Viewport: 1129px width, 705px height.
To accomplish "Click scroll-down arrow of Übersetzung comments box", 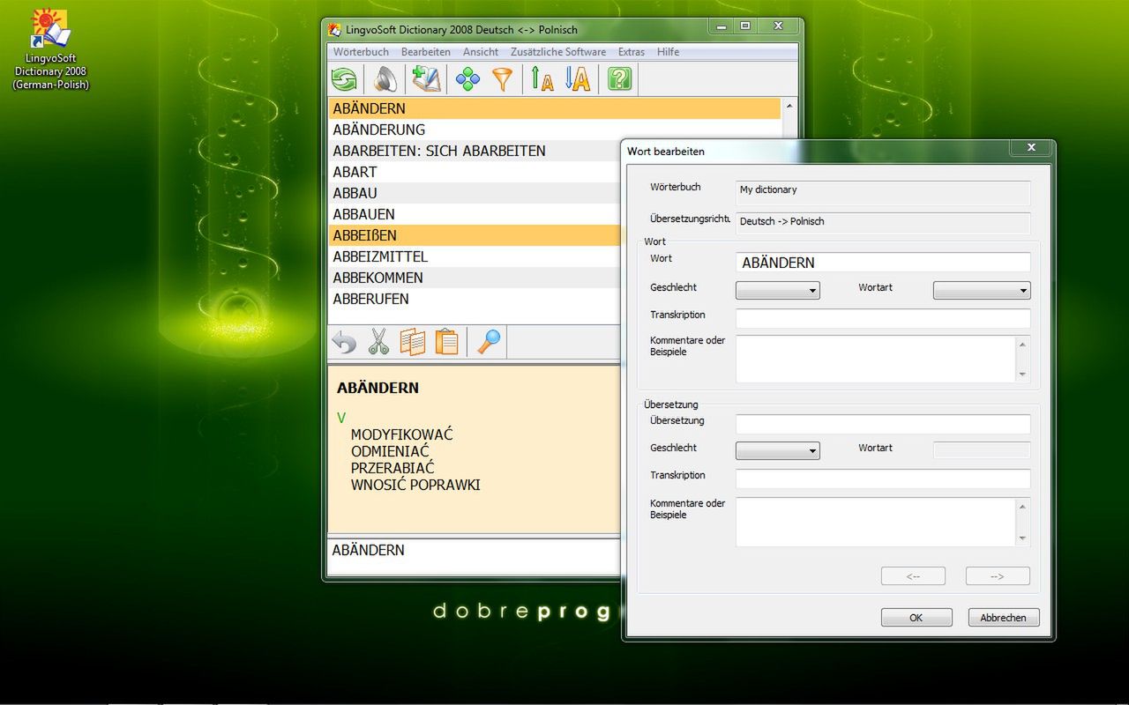I will [1023, 538].
